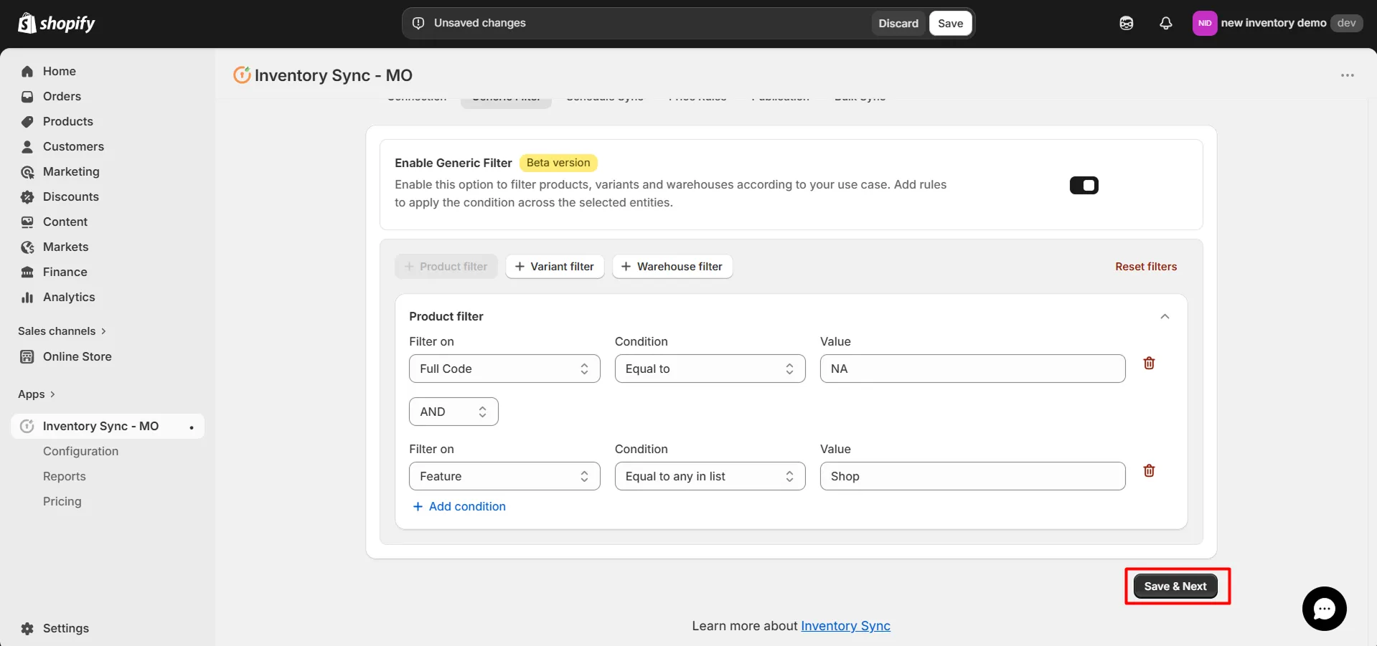1377x646 pixels.
Task: Open the Shopify Home icon in sidebar
Action: click(27, 71)
